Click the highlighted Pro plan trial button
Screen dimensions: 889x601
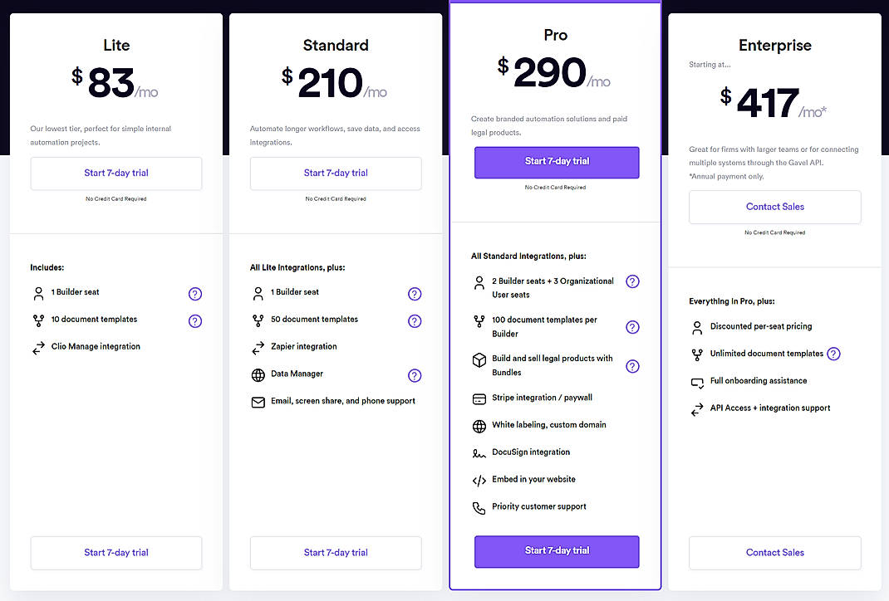556,163
